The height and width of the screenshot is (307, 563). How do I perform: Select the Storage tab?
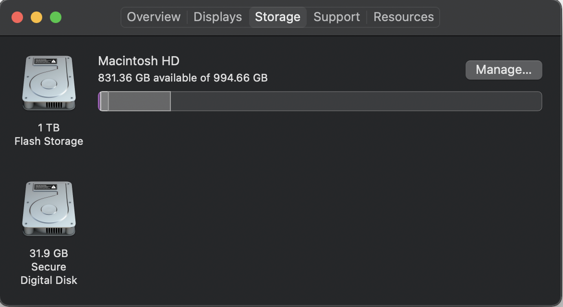point(277,17)
